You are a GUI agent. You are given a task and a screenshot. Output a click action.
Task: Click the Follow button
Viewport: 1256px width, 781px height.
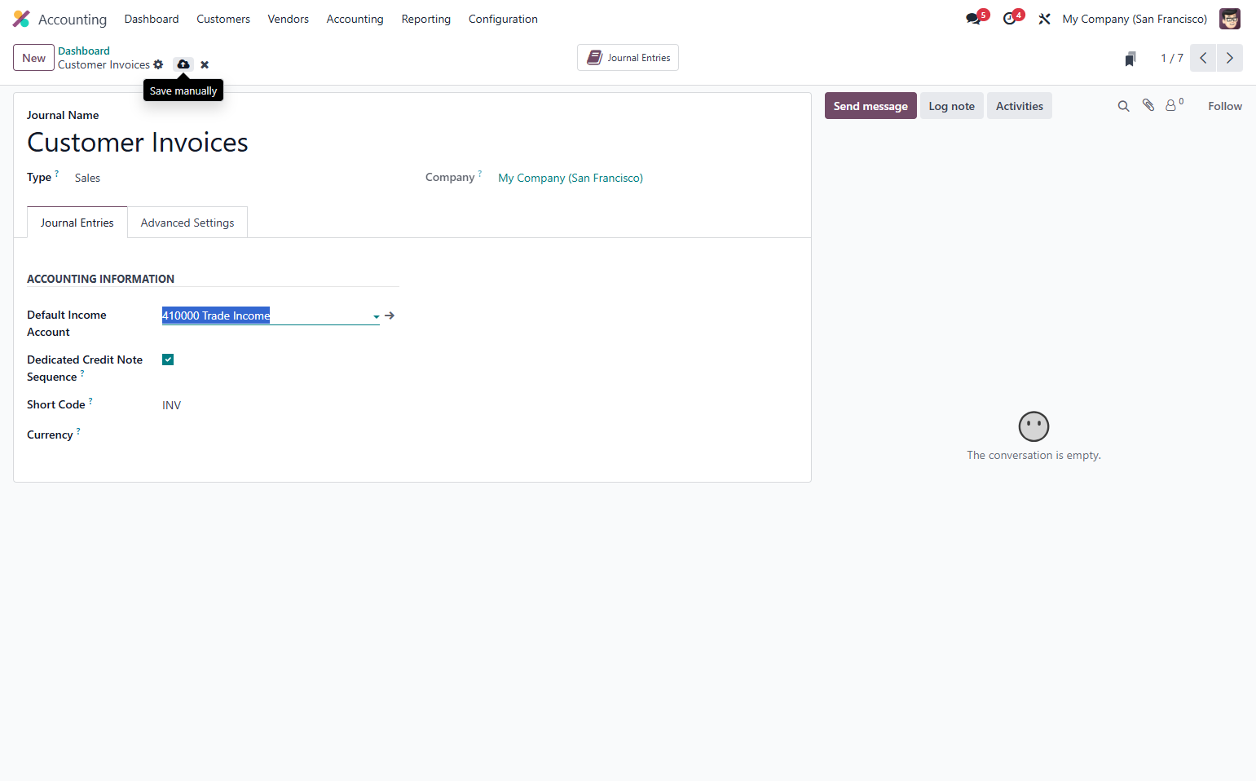[1225, 106]
